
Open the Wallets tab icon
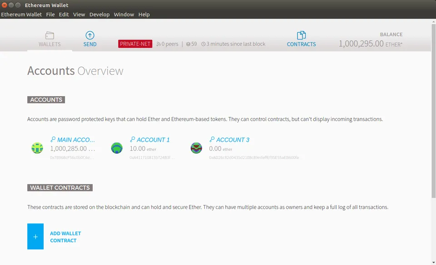pos(50,35)
